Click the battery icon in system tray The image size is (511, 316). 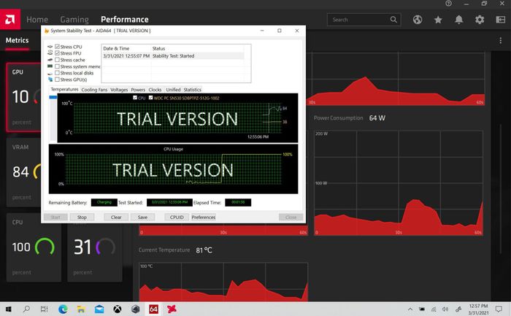pos(422,309)
